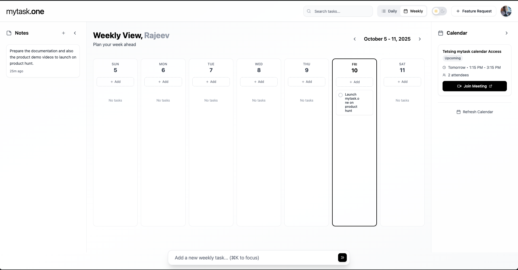
Task: Select the FRI 10 day header
Action: [354, 68]
